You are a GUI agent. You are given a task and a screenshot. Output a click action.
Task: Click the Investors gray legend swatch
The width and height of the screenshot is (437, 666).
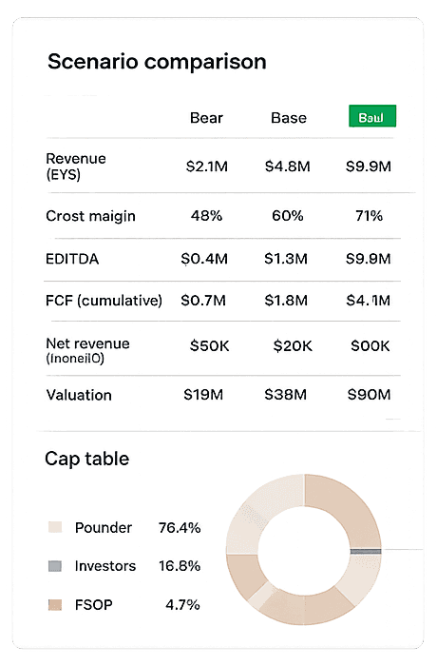pyautogui.click(x=55, y=566)
